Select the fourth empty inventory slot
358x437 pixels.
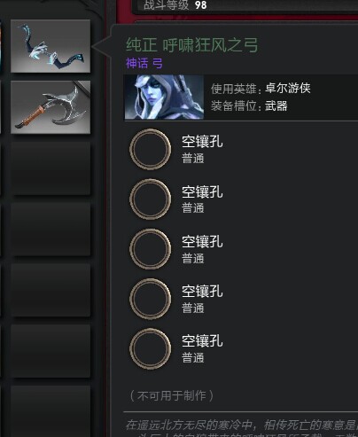51,351
